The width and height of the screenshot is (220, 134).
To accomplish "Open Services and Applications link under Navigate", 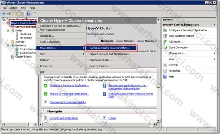I will [x=64, y=118].
